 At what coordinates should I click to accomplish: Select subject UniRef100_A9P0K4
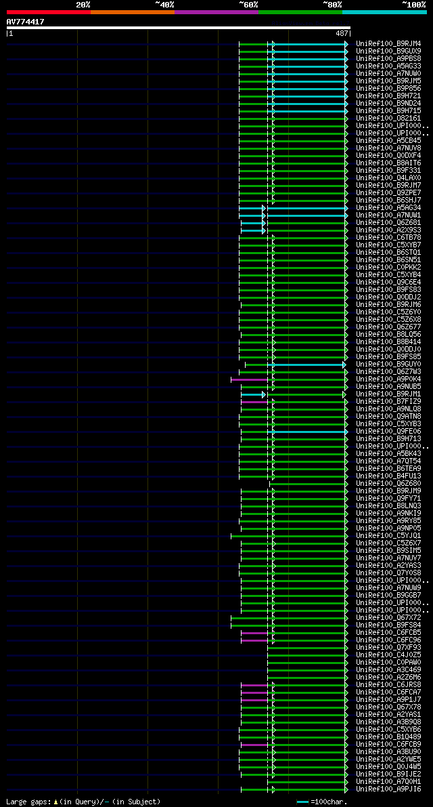[388, 379]
